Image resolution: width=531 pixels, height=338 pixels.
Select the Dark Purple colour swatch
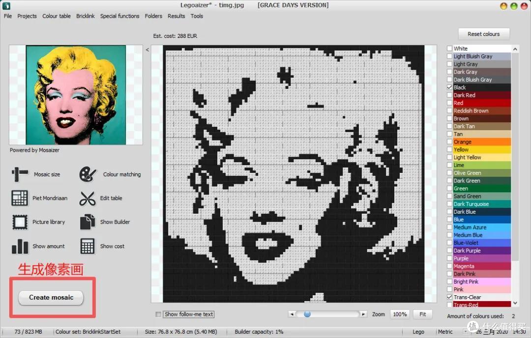[482, 251]
